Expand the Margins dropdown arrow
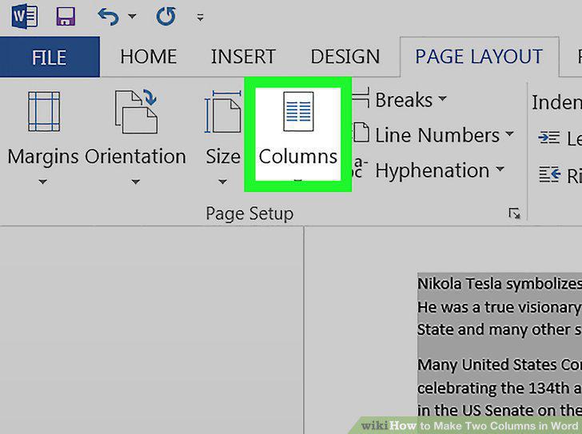The width and height of the screenshot is (582, 434). tap(42, 181)
